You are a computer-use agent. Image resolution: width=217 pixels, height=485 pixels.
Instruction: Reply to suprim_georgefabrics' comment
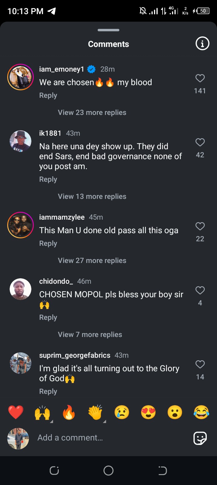pos(48,391)
